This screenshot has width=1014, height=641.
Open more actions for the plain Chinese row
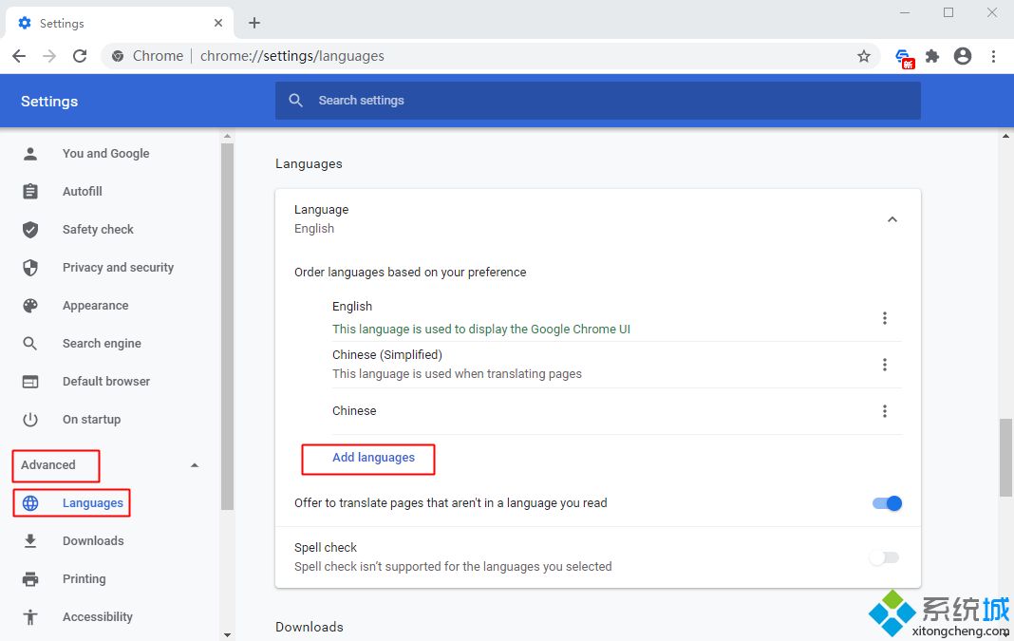(885, 411)
